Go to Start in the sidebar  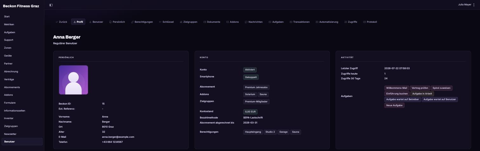tap(22, 16)
